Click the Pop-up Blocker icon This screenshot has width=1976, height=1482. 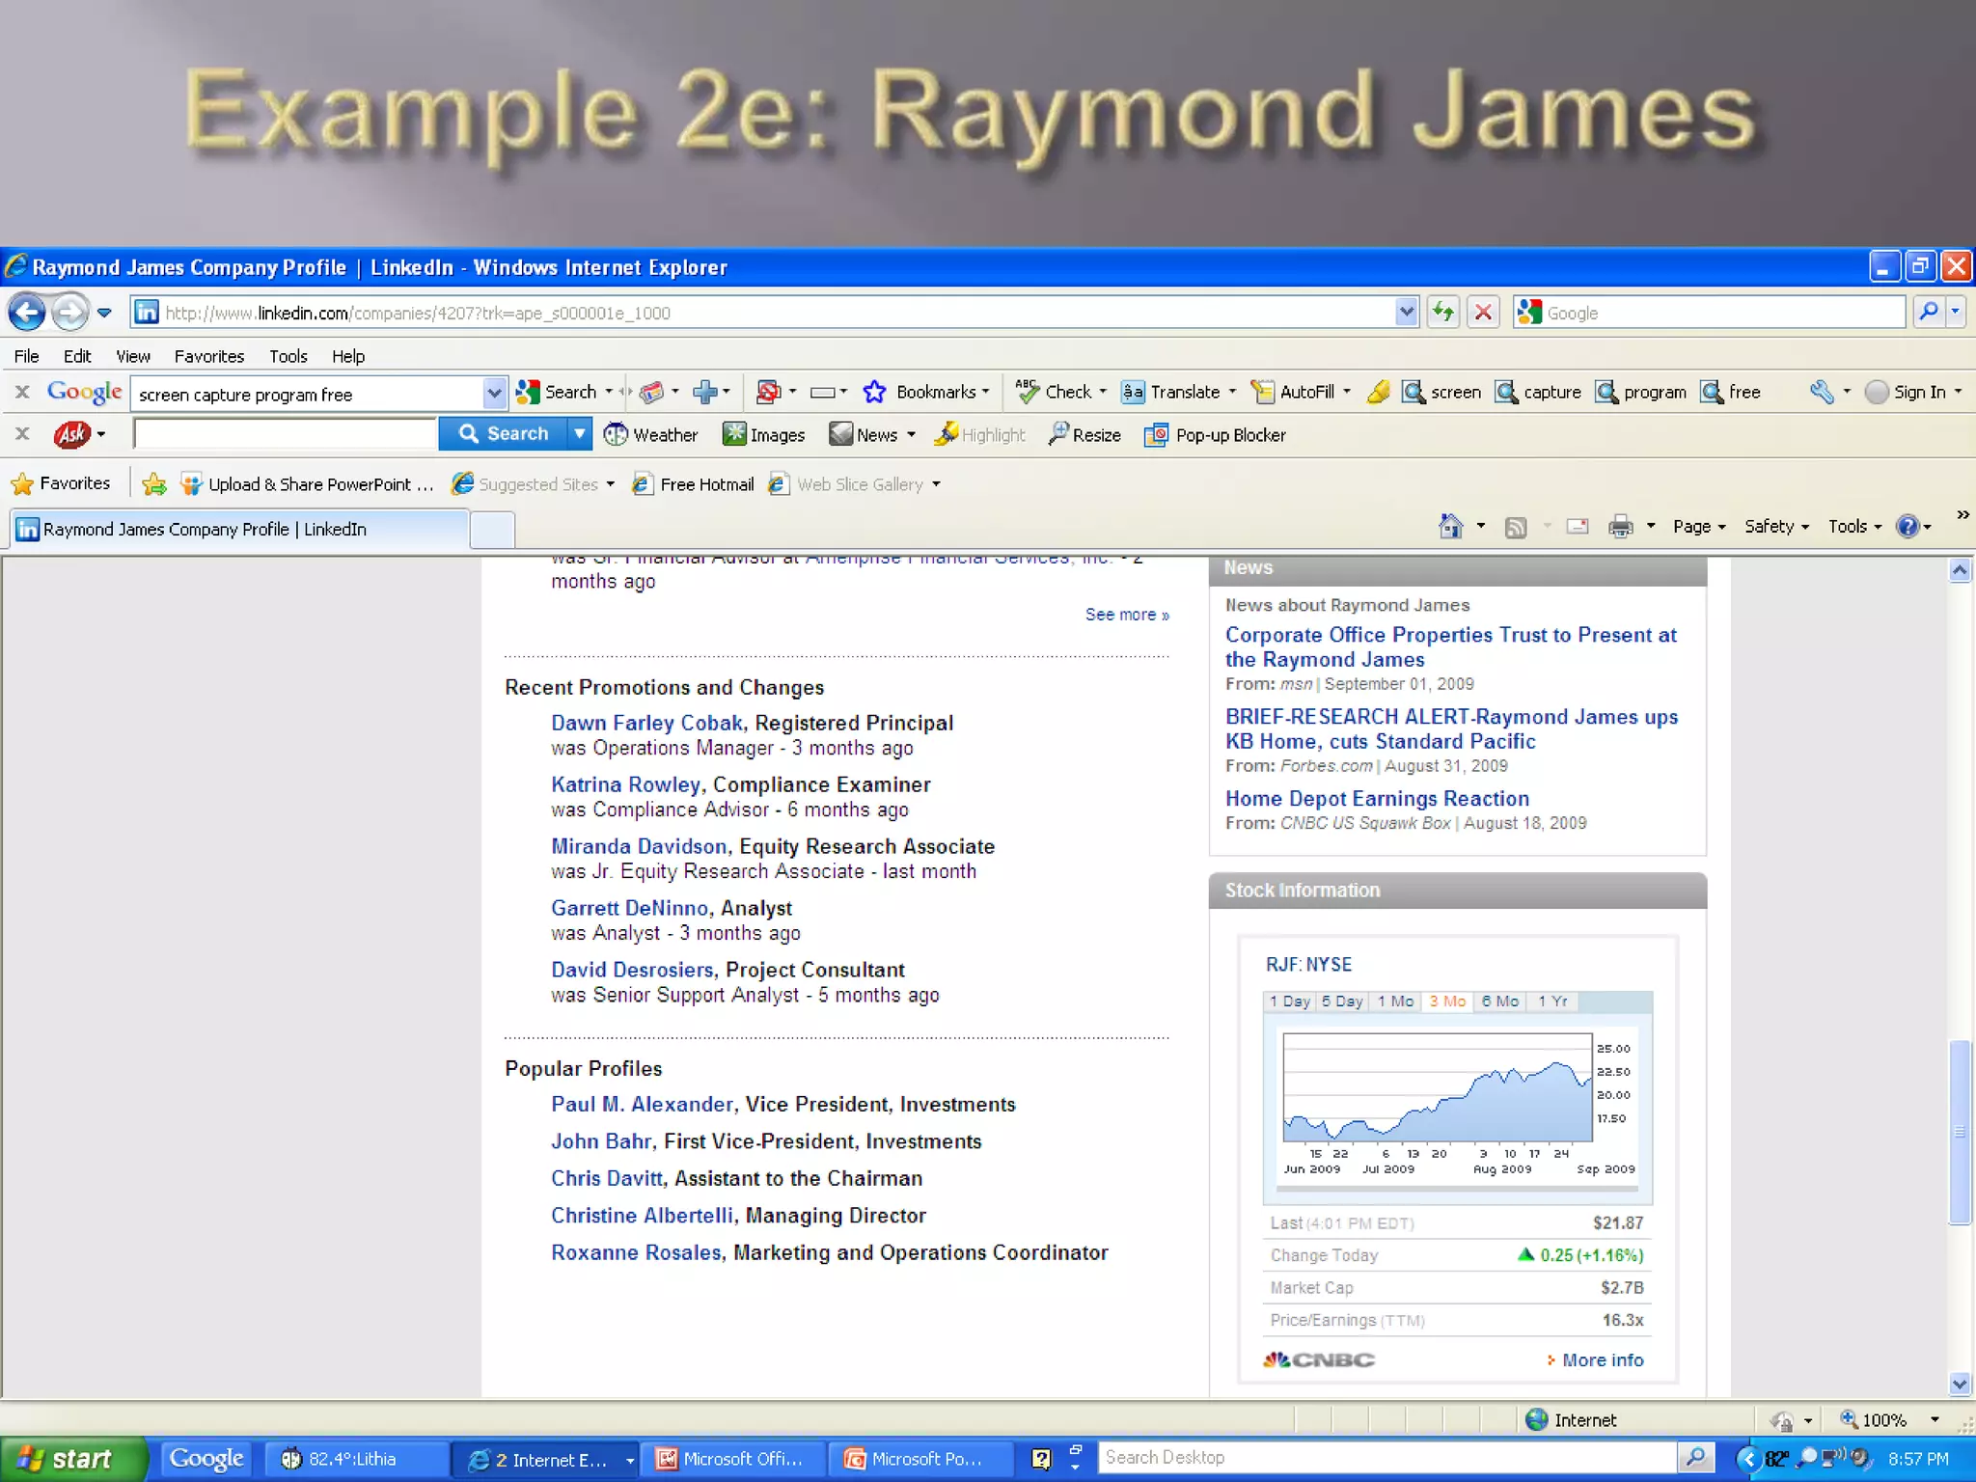(1156, 435)
